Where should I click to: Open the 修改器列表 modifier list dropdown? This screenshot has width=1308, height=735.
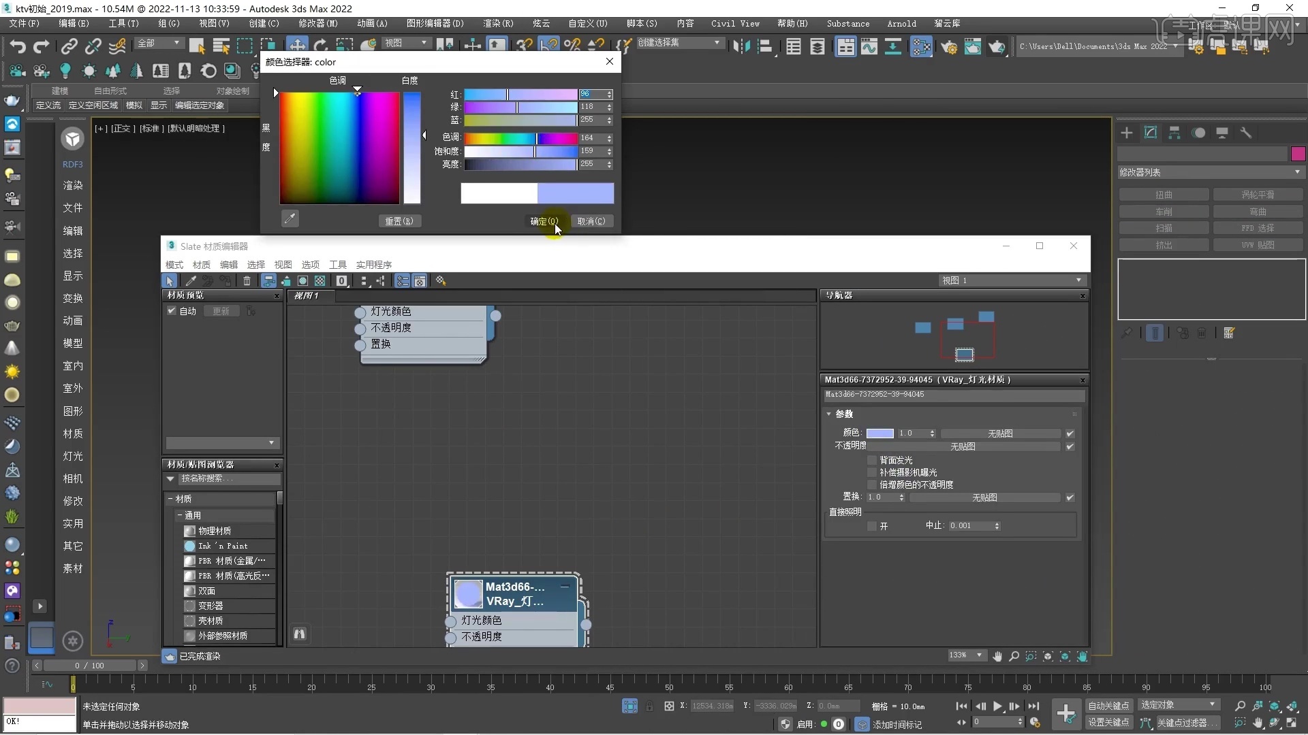click(1210, 172)
